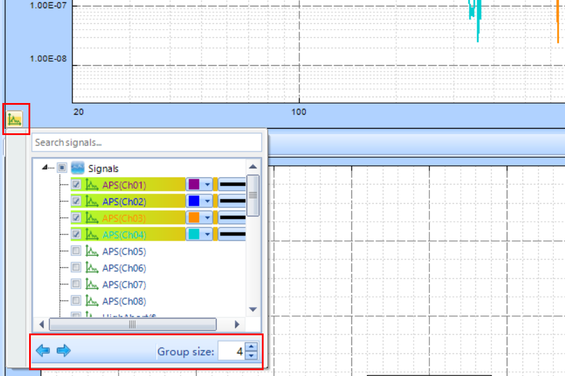Click the graph icon next to APS(Ch06)
The width and height of the screenshot is (565, 376).
[x=91, y=267]
